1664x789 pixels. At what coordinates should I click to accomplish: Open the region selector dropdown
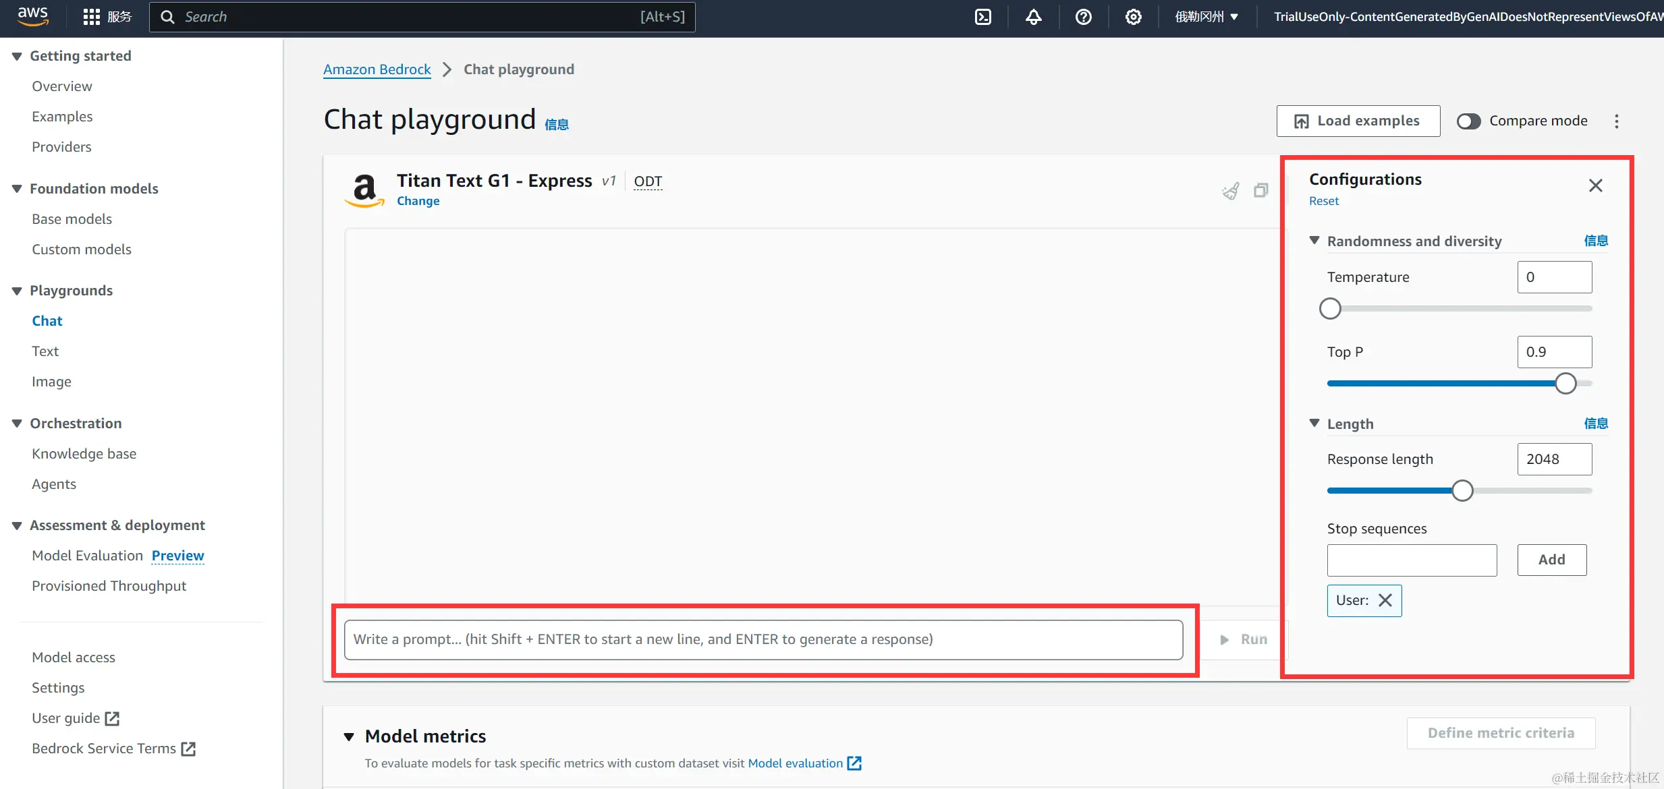(x=1207, y=17)
